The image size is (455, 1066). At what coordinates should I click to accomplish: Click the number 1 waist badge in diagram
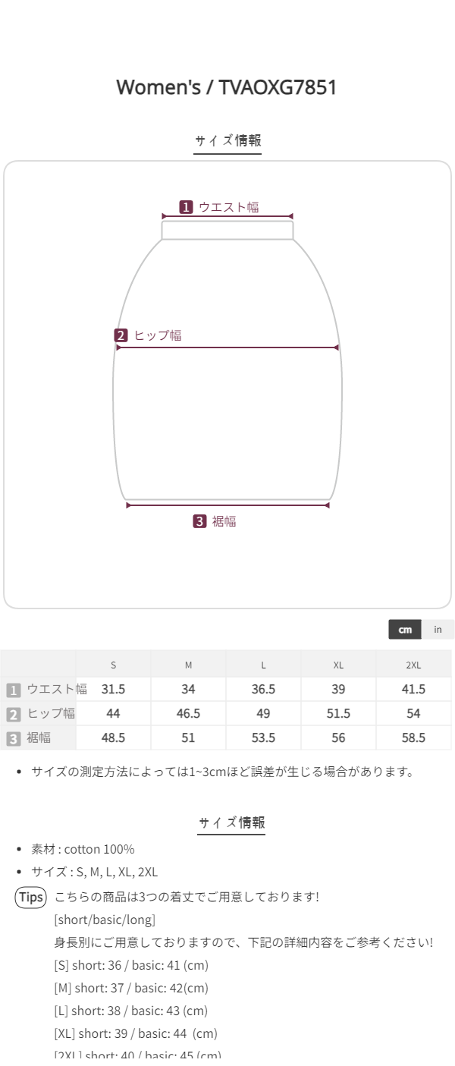tap(186, 207)
